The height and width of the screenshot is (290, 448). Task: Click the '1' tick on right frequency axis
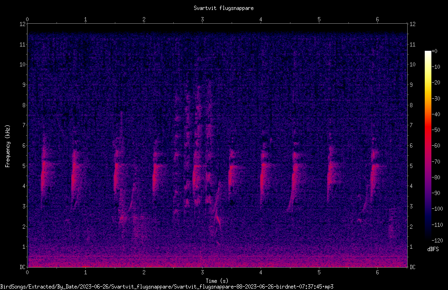pyautogui.click(x=411, y=247)
